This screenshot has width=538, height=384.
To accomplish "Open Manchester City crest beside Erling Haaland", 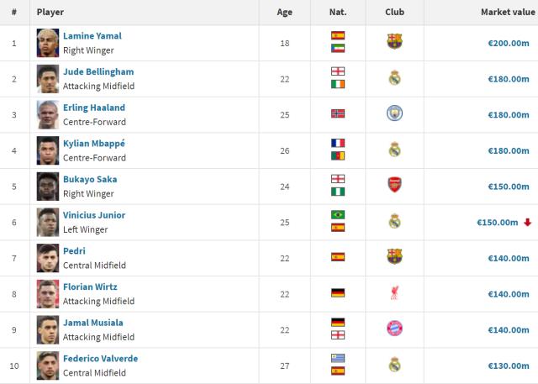I will [x=394, y=113].
